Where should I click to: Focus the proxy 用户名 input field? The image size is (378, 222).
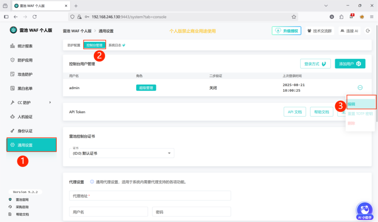108,212
